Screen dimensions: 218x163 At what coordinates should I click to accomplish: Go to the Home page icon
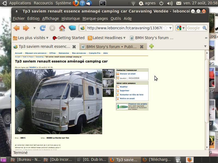[x=62, y=28]
